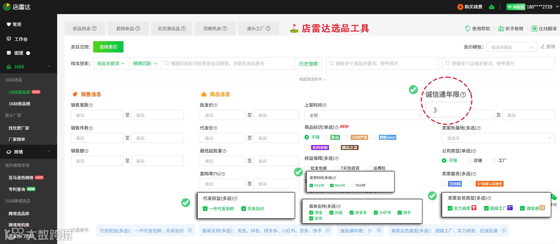
Task: Click help icon beside 批发价 label
Action: [x=216, y=105]
